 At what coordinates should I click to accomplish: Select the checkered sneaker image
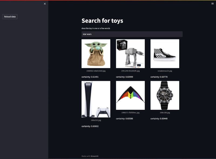[x=165, y=54]
